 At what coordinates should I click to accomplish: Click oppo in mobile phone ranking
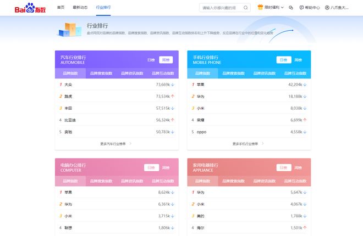tap(201, 132)
